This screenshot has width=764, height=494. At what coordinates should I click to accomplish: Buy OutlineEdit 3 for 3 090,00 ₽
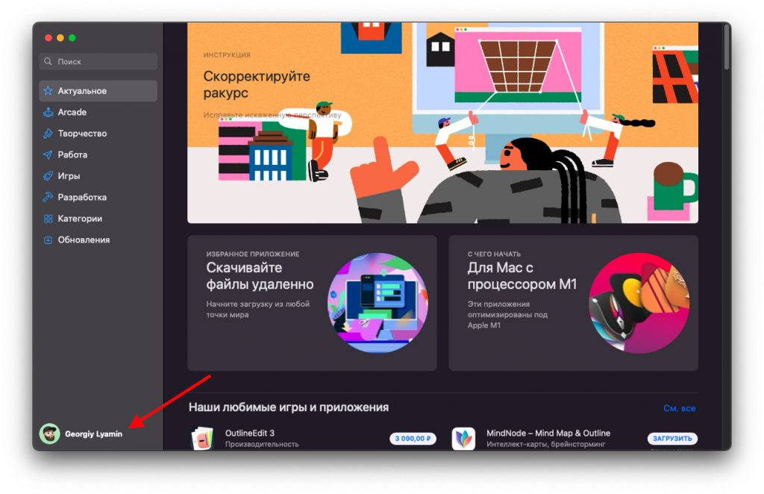413,439
